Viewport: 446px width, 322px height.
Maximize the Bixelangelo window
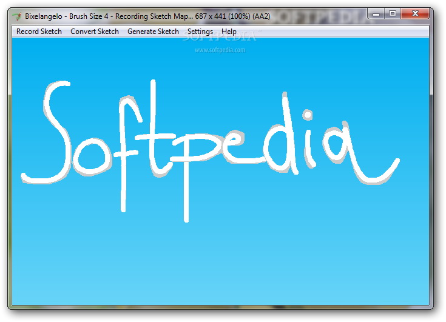point(393,13)
